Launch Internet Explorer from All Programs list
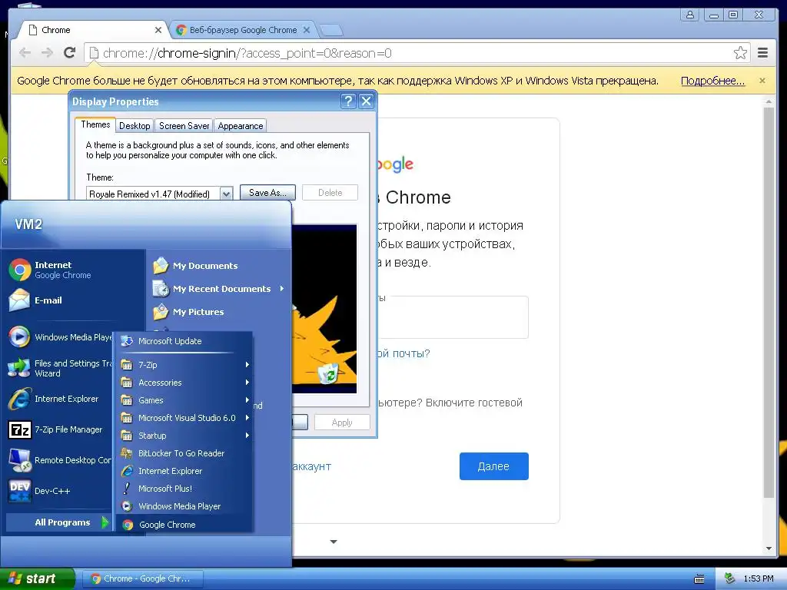The width and height of the screenshot is (787, 590). 161,471
